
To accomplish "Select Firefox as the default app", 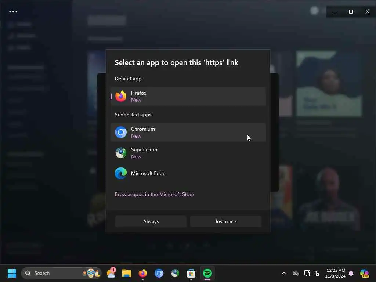I will (x=188, y=97).
